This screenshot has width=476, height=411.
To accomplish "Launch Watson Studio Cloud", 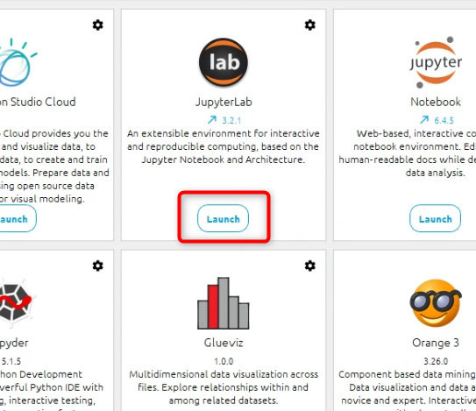I will click(17, 218).
